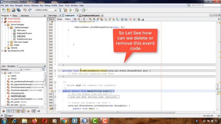Click the Clean and Build icon
The width and height of the screenshot is (221, 124).
pyautogui.click(x=65, y=10)
